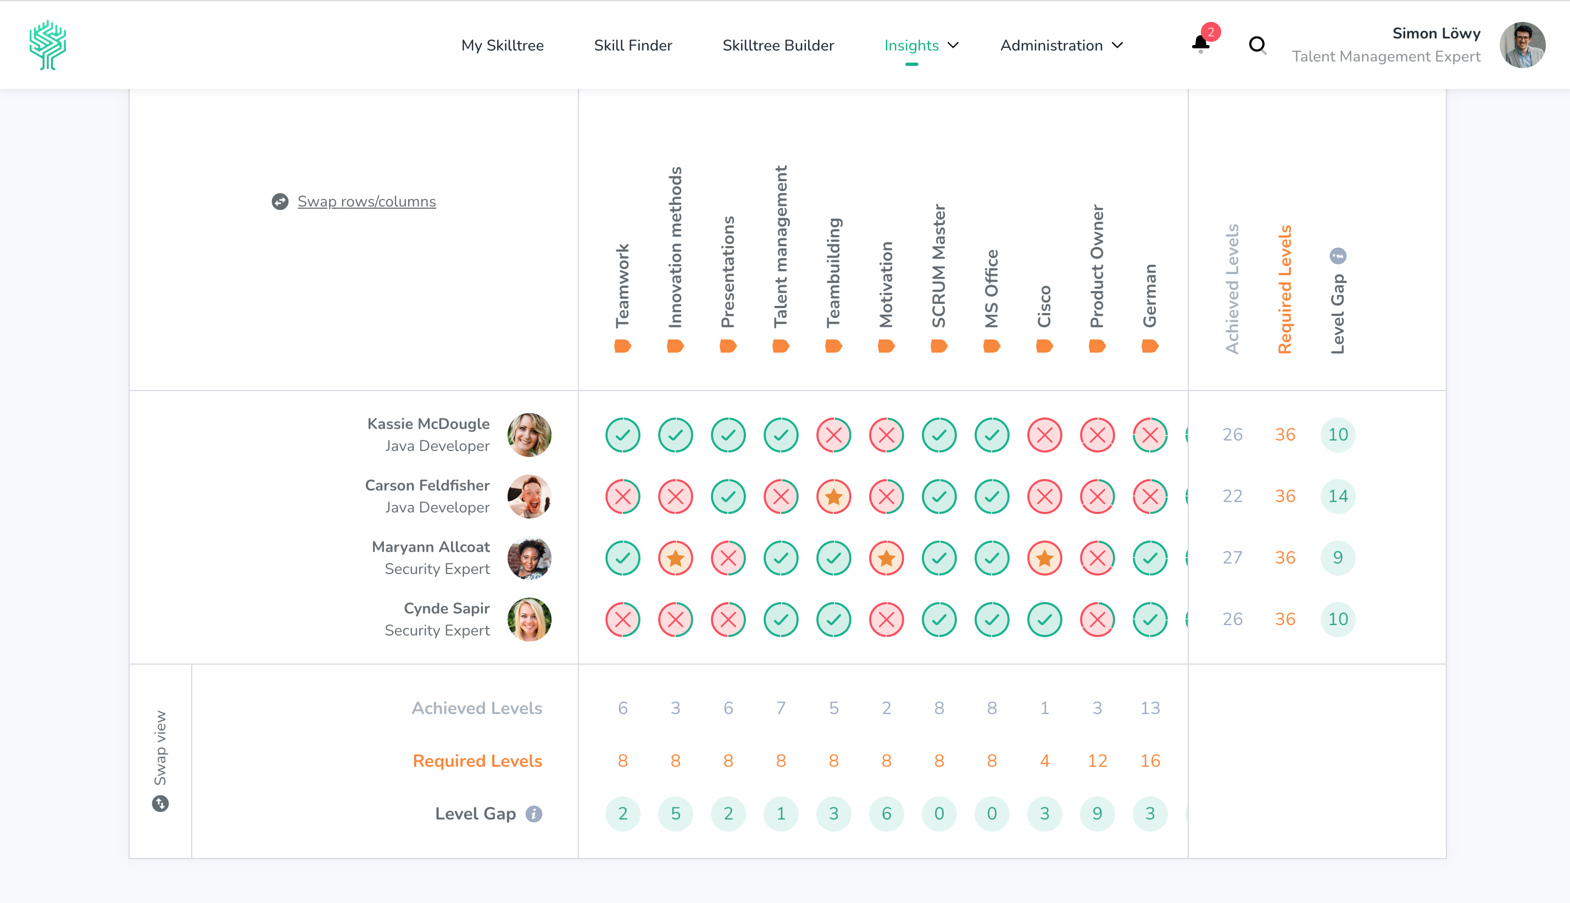The height and width of the screenshot is (903, 1570).
Task: Click the info icon beside Level Gap row
Action: [534, 813]
